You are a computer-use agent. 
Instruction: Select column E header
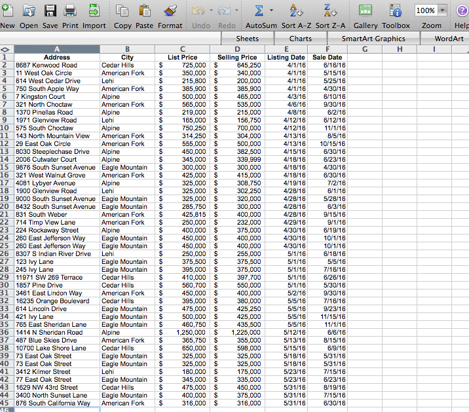[286, 49]
